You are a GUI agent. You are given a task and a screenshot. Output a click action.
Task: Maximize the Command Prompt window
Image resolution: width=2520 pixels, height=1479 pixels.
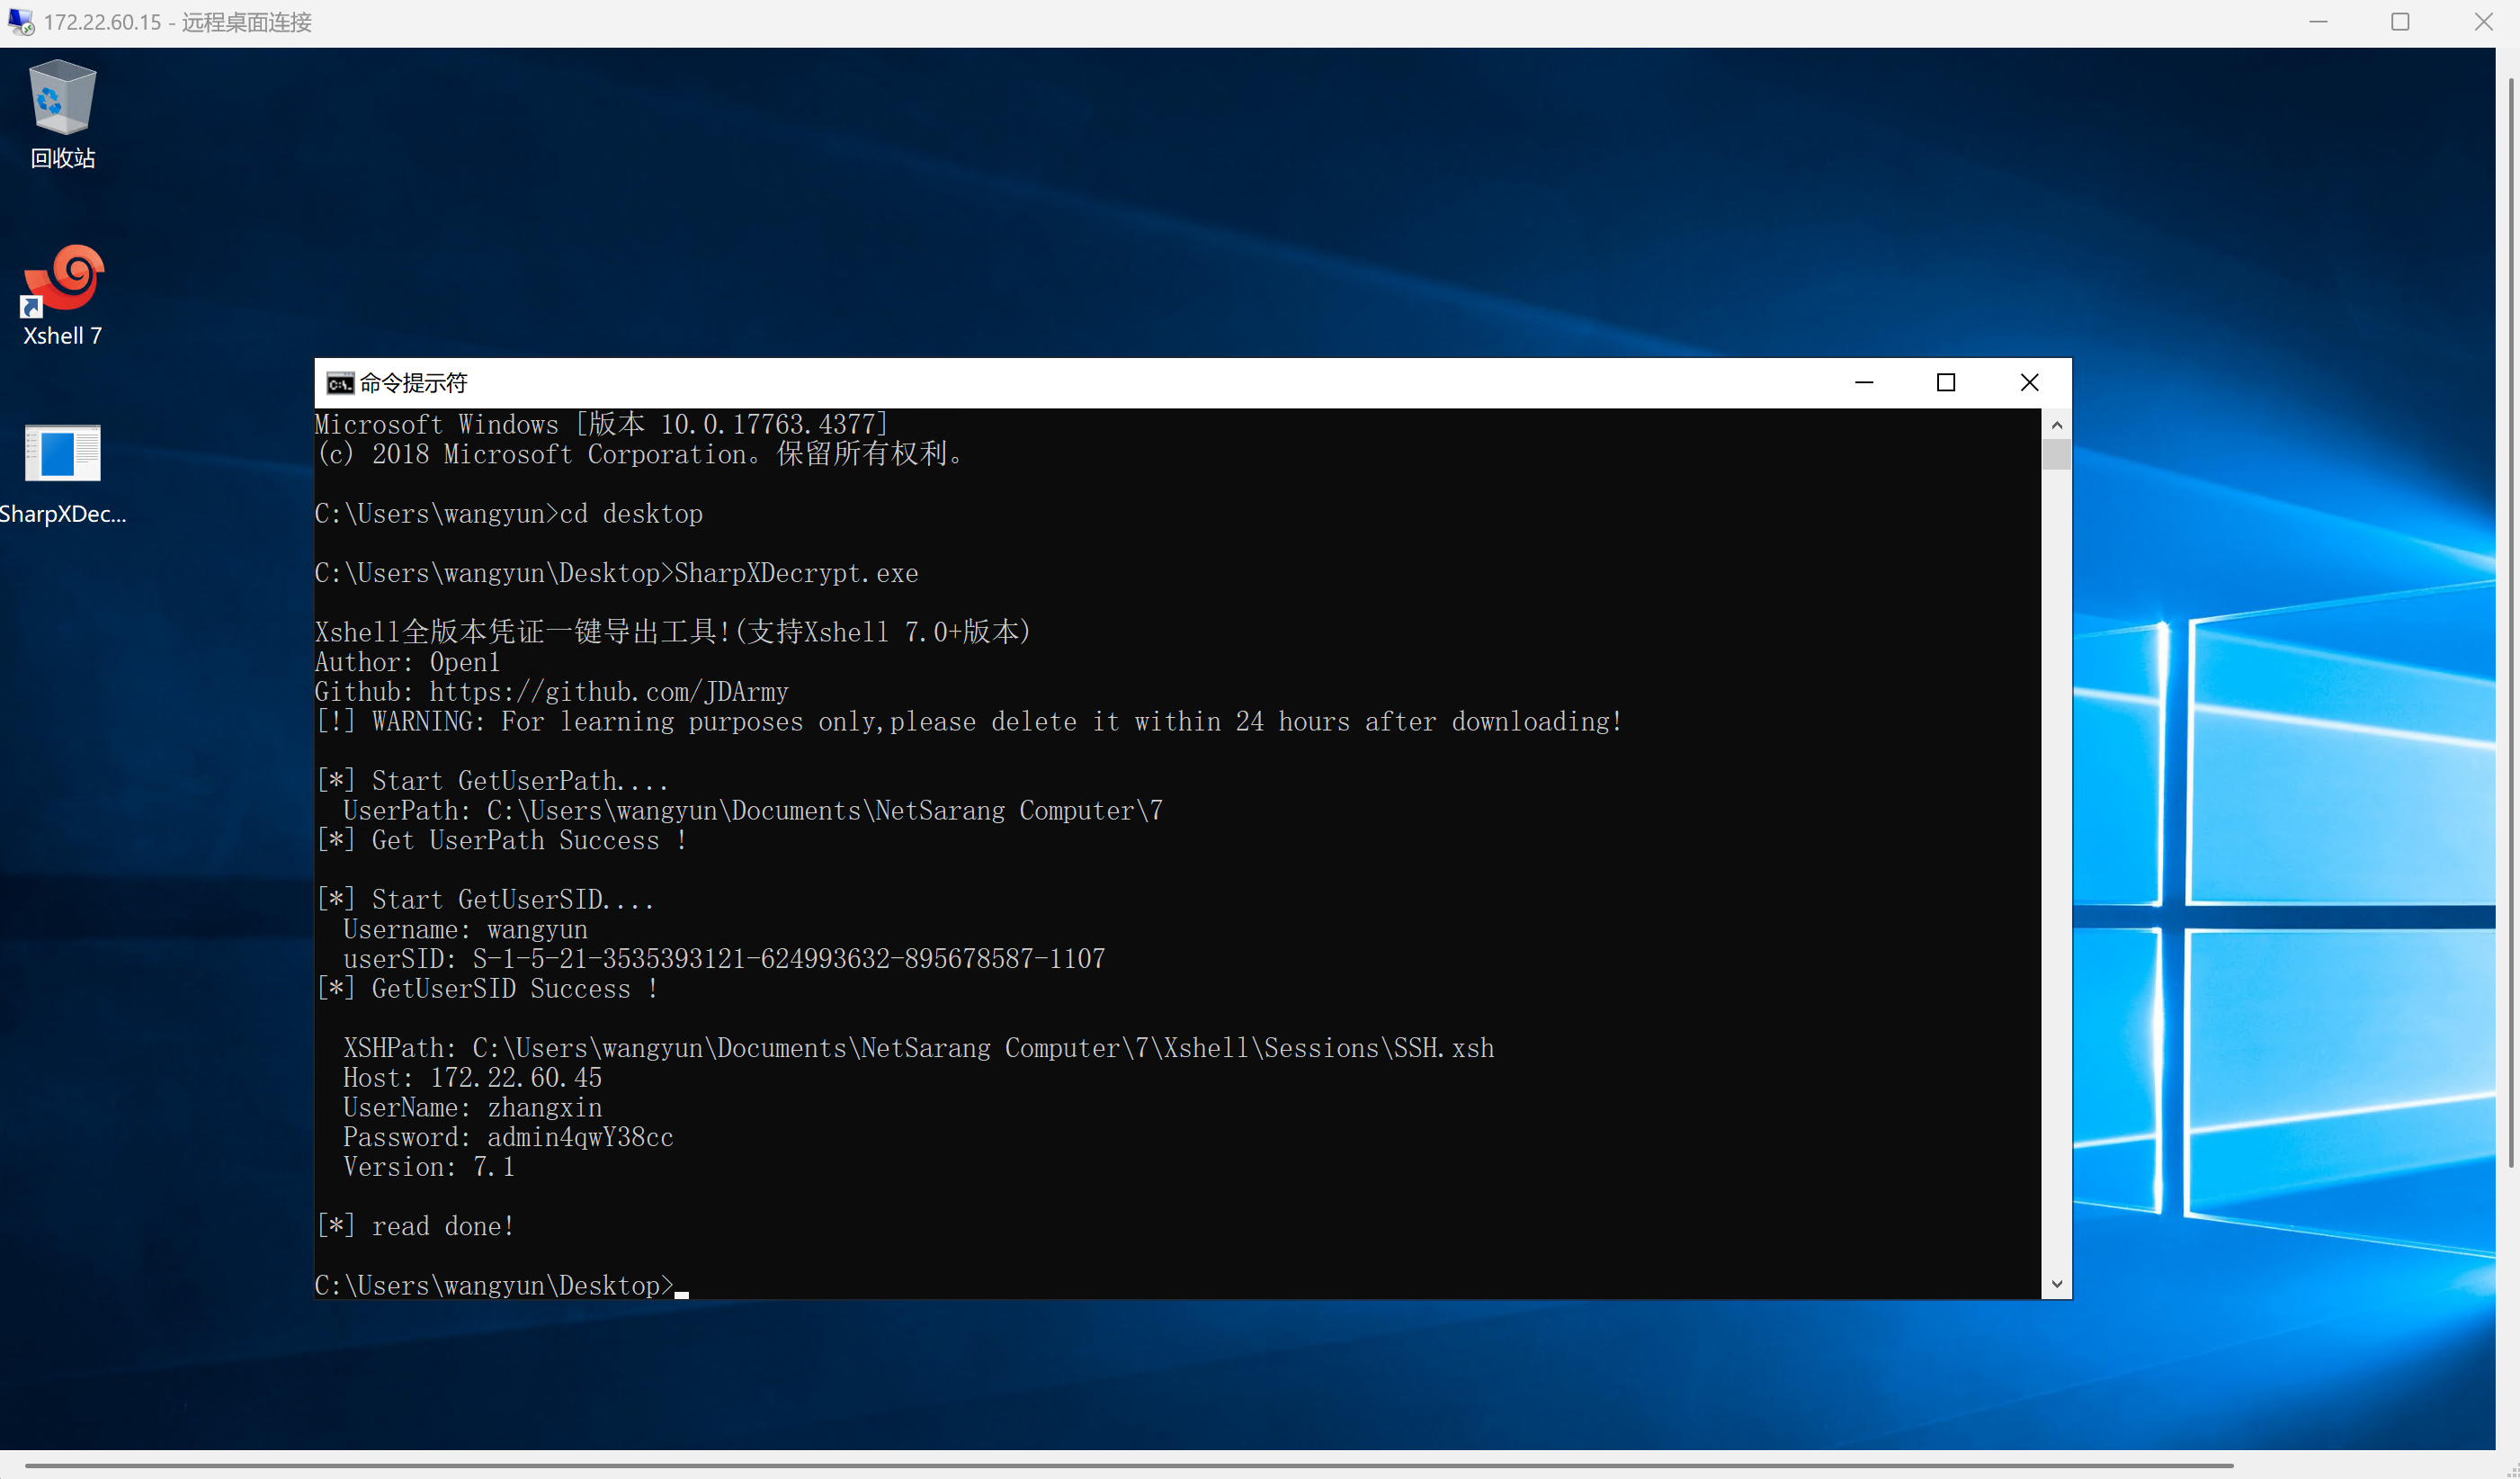pyautogui.click(x=1946, y=383)
